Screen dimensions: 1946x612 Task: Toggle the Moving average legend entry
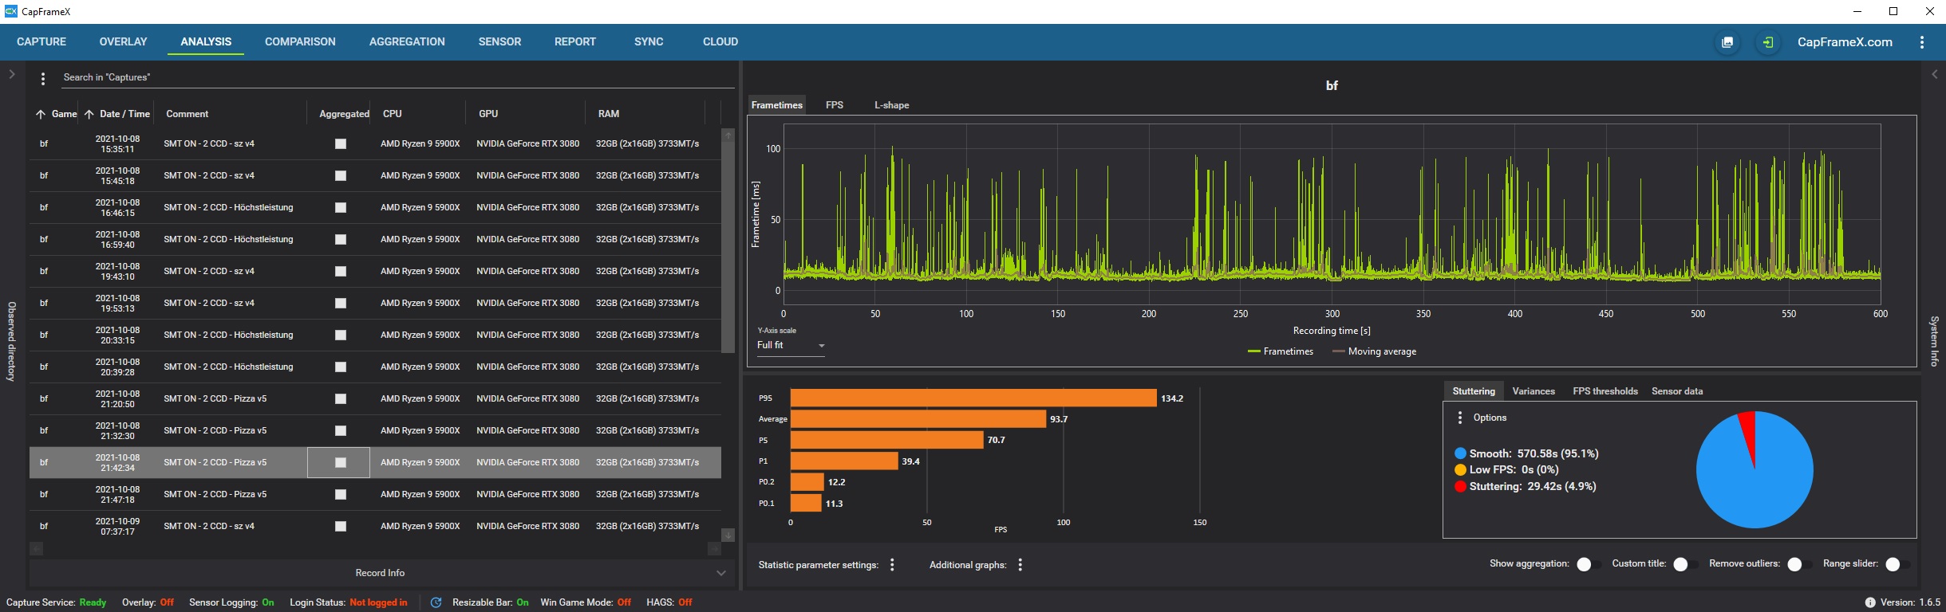pyautogui.click(x=1375, y=351)
